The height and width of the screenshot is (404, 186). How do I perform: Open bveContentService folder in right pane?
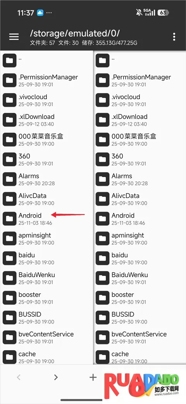[x=140, y=338]
